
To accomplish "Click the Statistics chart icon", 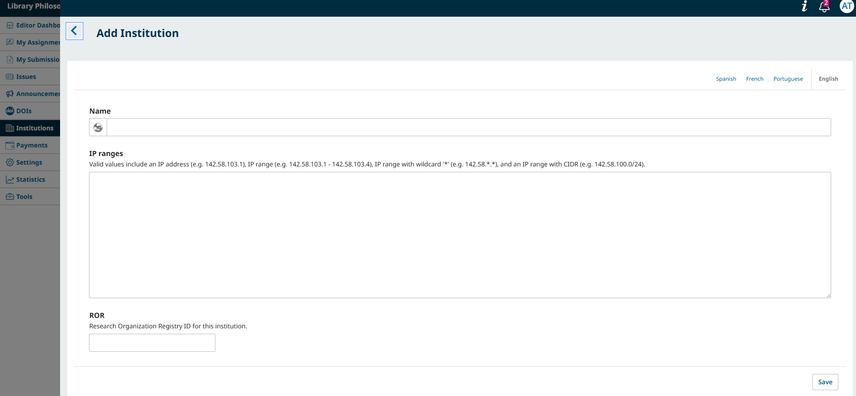I will click(9, 180).
